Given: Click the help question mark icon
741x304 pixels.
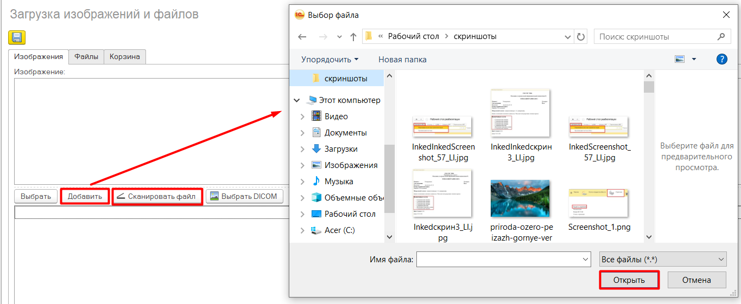Looking at the screenshot, I should coord(721,60).
